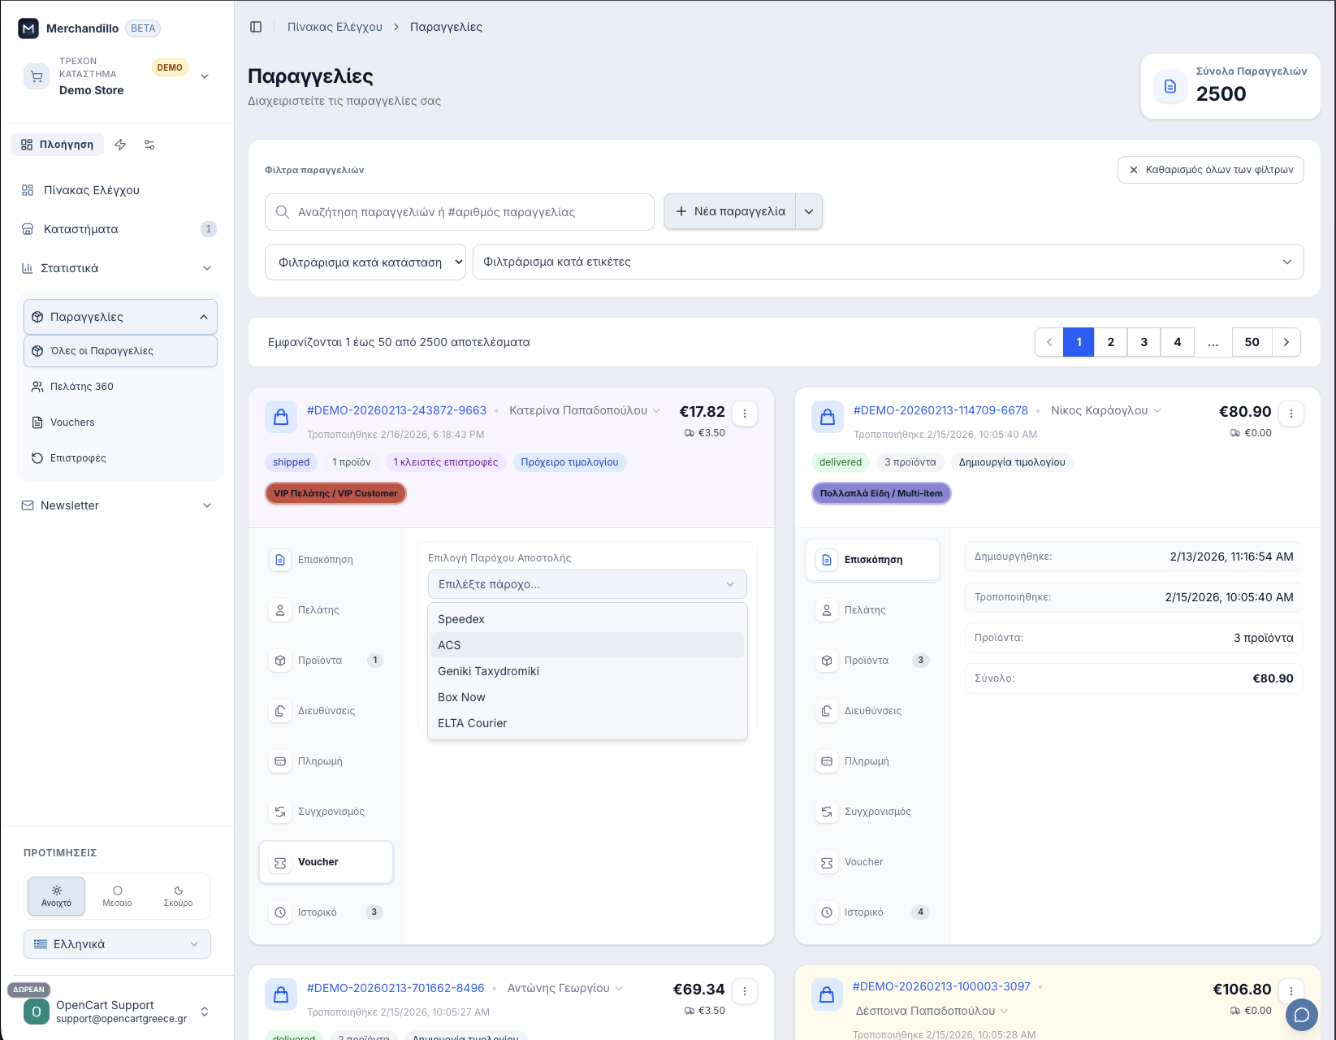Open Συγχρονισμός tab in order 114709-6678
Screen dimensions: 1336x1040
click(x=872, y=812)
